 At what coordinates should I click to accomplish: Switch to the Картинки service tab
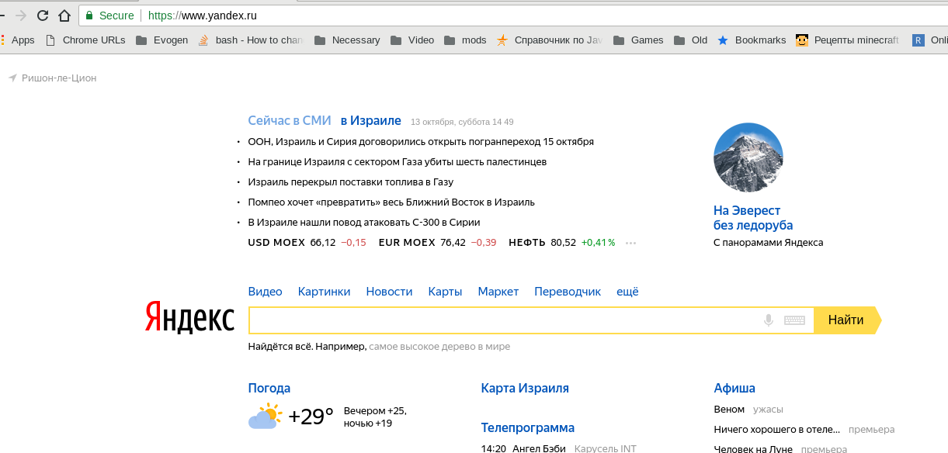324,292
